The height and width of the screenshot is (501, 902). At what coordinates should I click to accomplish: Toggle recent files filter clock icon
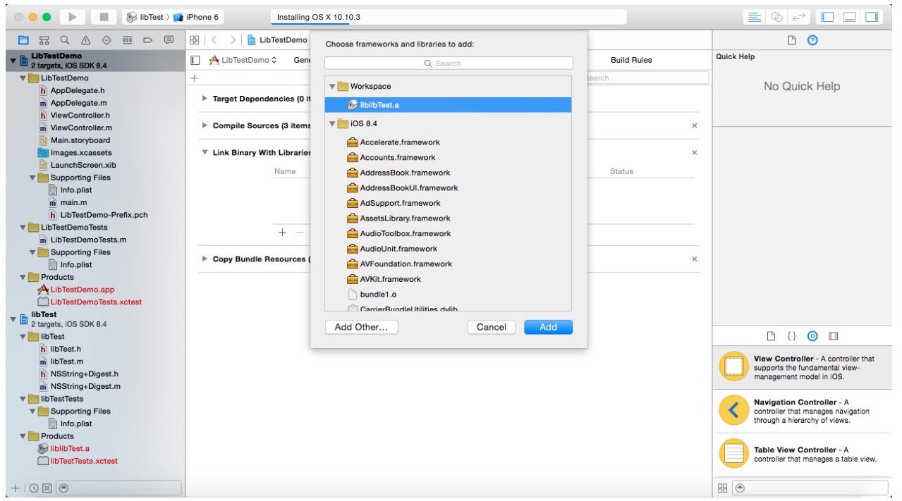click(34, 488)
